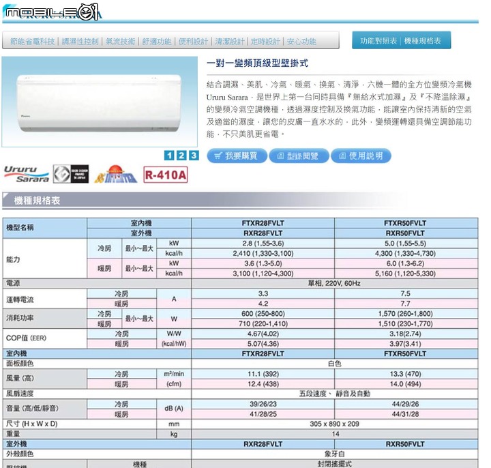Click the noise value 41/28/25
The width and height of the screenshot is (491, 468).
tap(263, 414)
